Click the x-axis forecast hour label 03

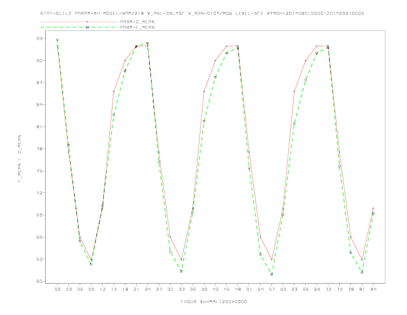click(x=68, y=289)
